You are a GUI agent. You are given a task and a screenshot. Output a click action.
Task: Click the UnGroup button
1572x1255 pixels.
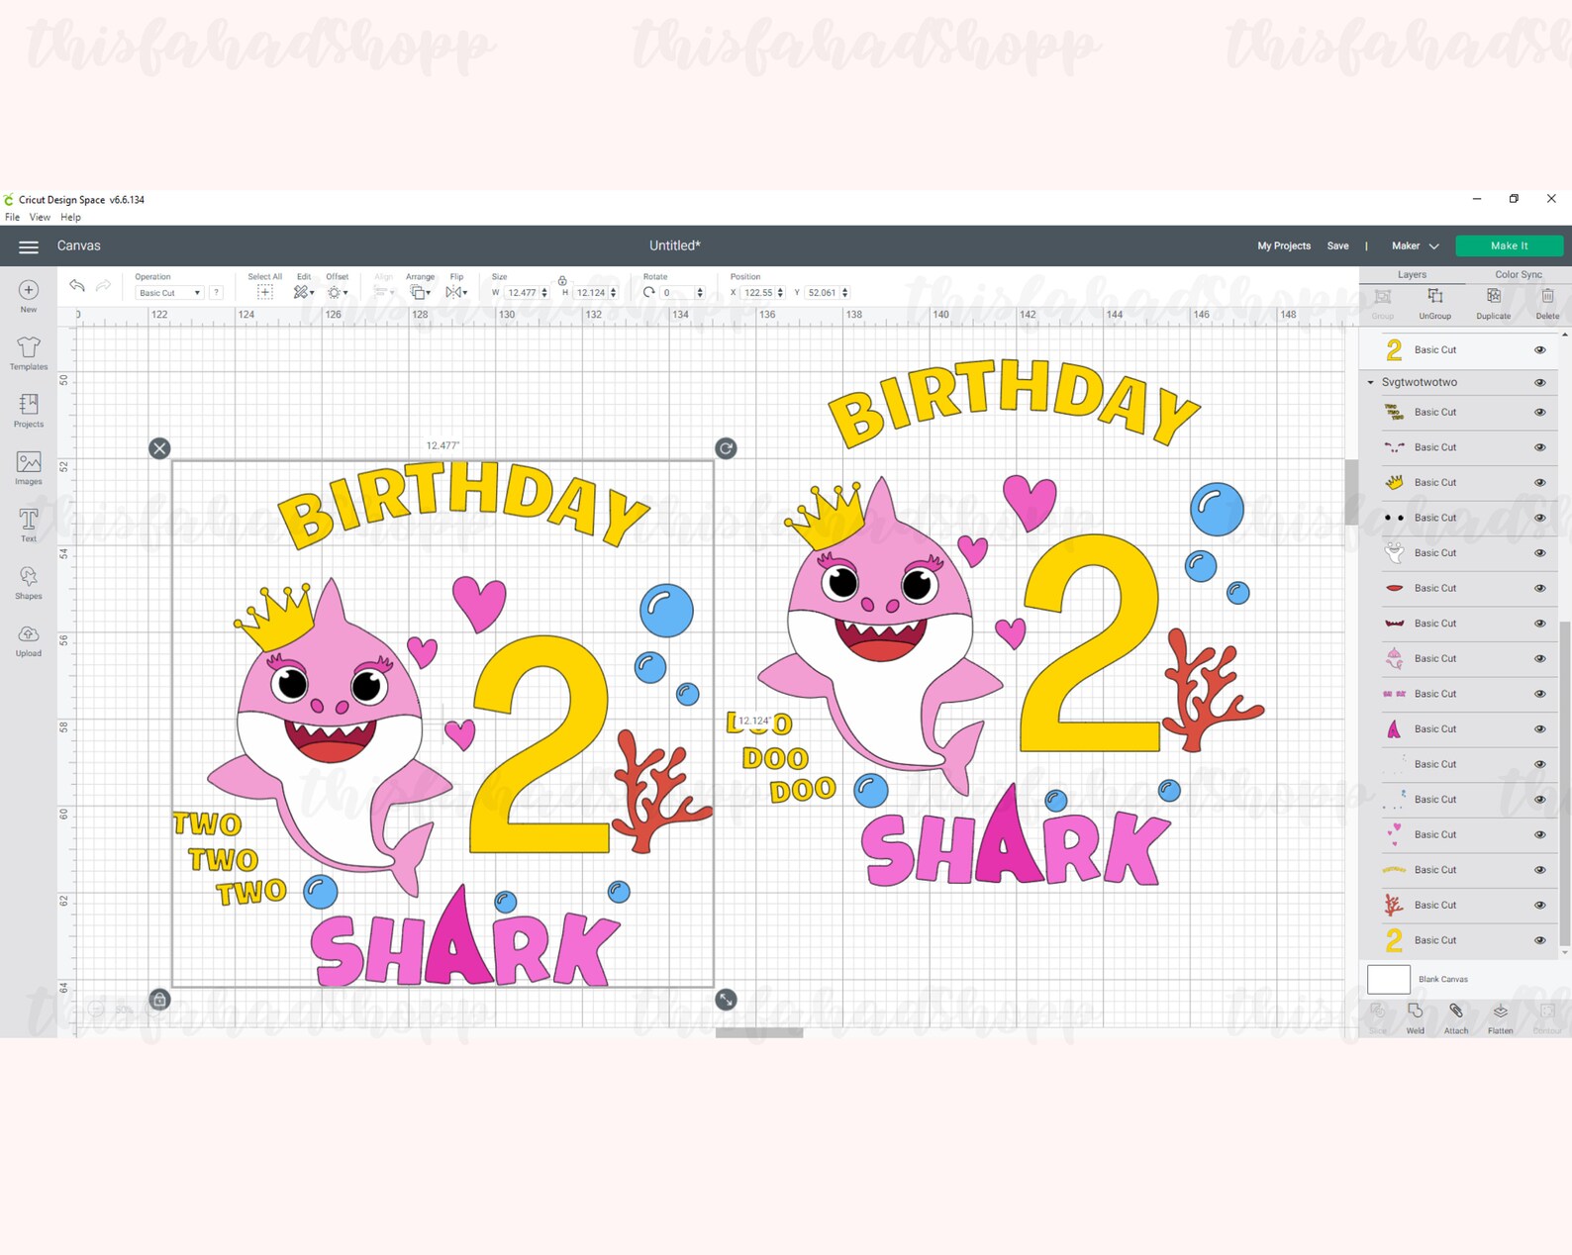point(1434,304)
